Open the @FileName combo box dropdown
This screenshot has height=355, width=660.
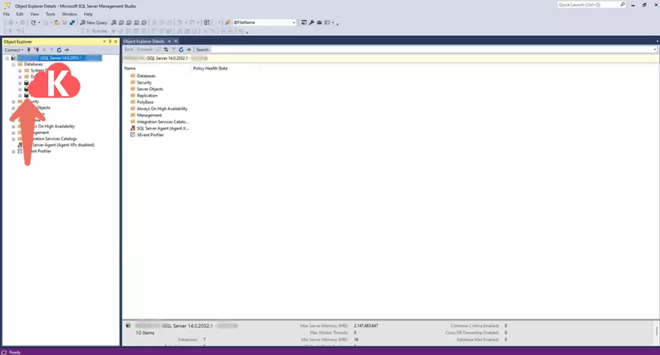294,23
